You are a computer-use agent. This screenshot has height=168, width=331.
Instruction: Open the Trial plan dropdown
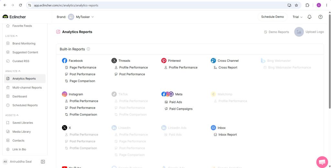coord(297,17)
